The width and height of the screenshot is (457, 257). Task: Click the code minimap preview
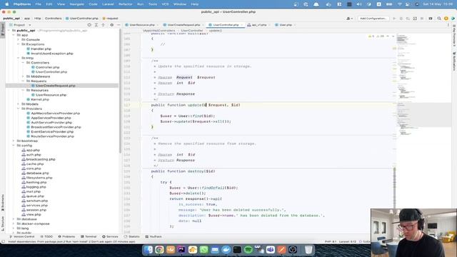click(x=424, y=84)
